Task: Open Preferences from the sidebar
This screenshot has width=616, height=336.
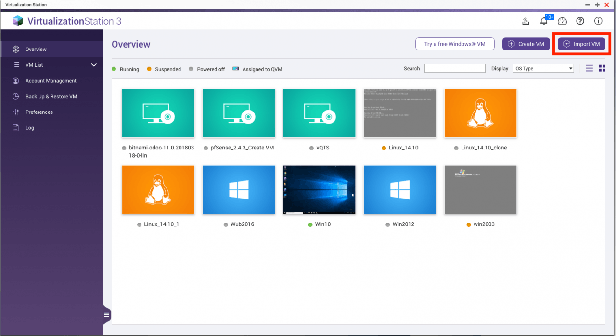Action: click(39, 112)
